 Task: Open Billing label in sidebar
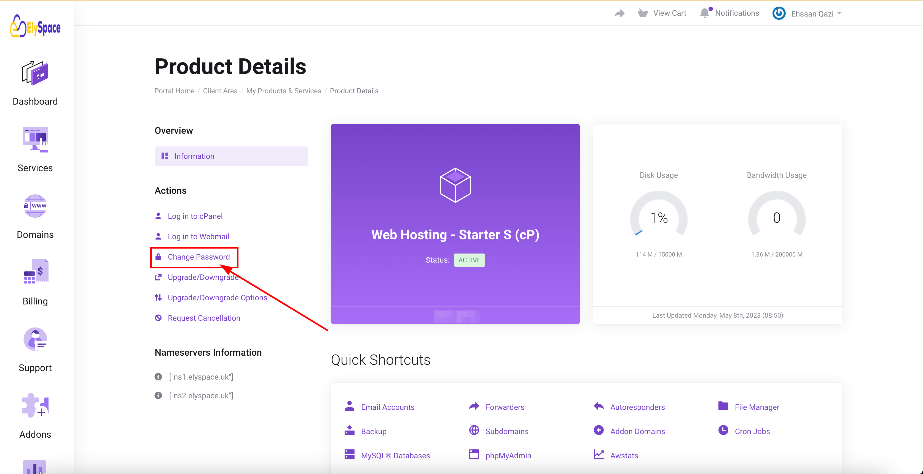pos(35,301)
